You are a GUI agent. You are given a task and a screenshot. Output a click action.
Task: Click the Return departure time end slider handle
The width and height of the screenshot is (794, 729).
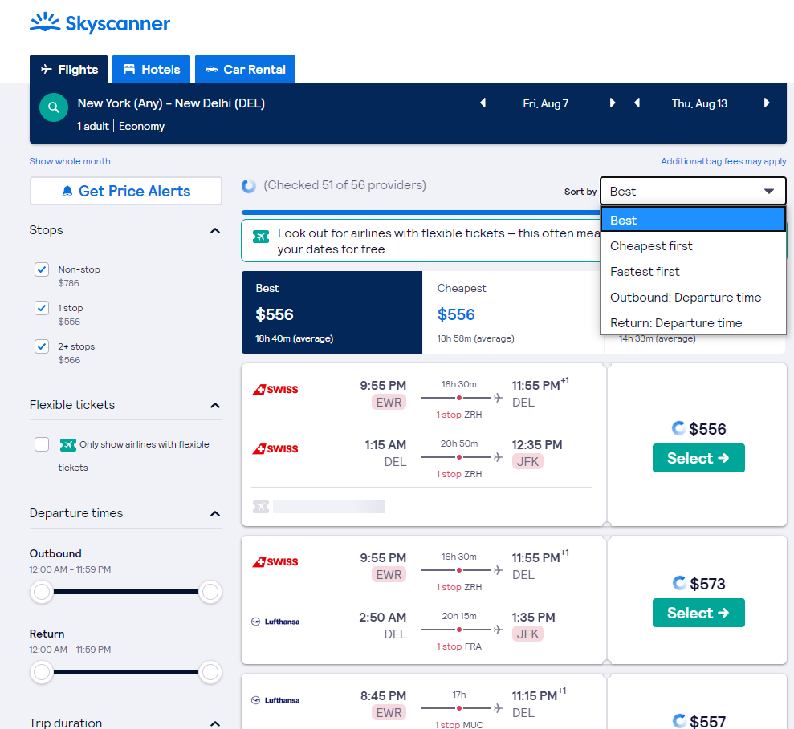coord(210,672)
